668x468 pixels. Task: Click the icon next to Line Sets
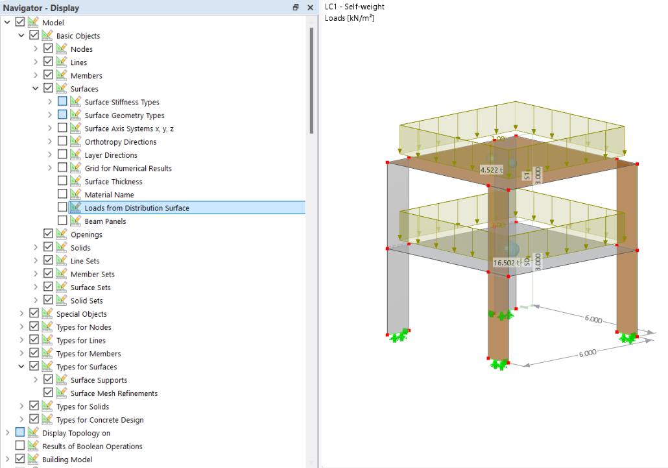pyautogui.click(x=62, y=260)
